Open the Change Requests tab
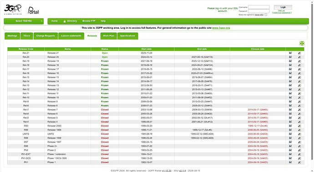Screen dimensions: 314x172 pyautogui.click(x=46, y=36)
